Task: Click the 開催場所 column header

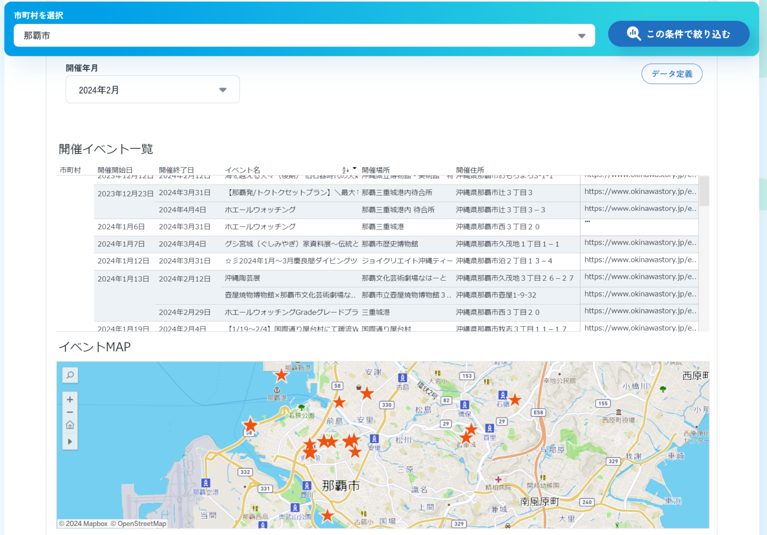Action: coord(376,170)
